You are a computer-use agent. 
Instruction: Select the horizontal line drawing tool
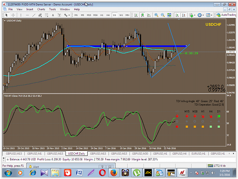(27, 15)
